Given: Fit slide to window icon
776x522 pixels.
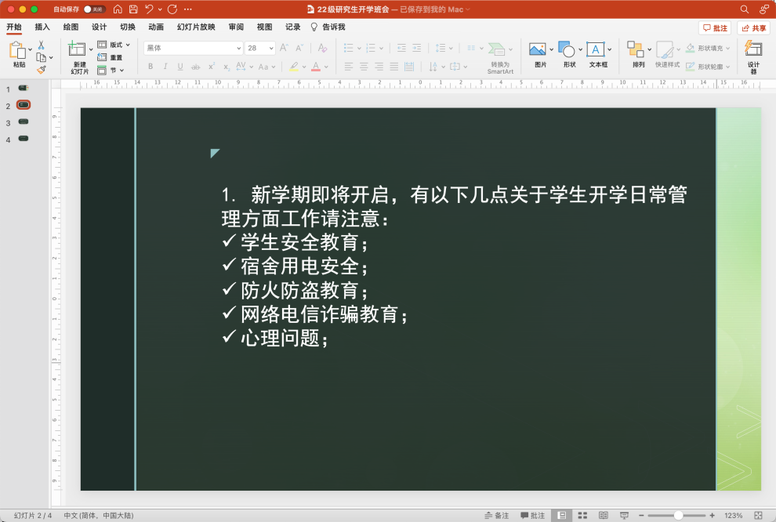Looking at the screenshot, I should tap(758, 515).
